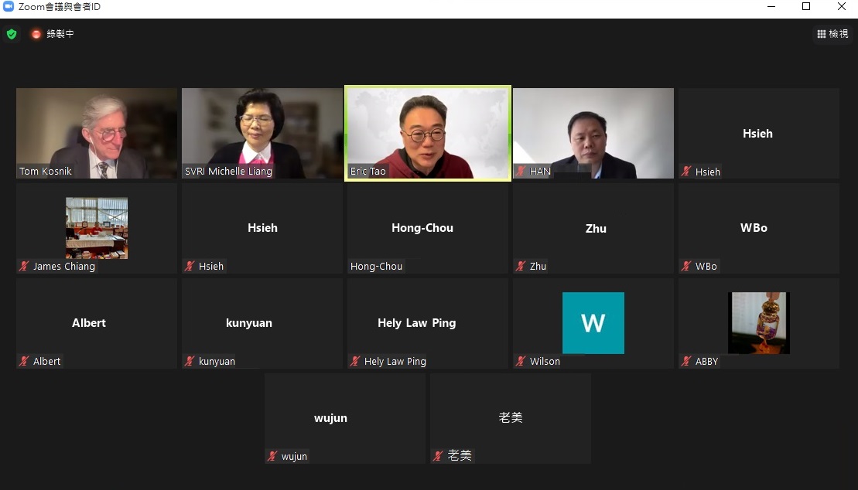Open the 檢視 view layout button
The height and width of the screenshot is (490, 858).
(x=832, y=34)
